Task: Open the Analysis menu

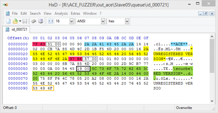Action: 61,13
